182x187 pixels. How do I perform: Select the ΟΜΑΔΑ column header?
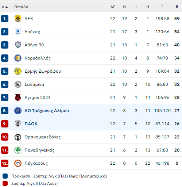pos(21,7)
